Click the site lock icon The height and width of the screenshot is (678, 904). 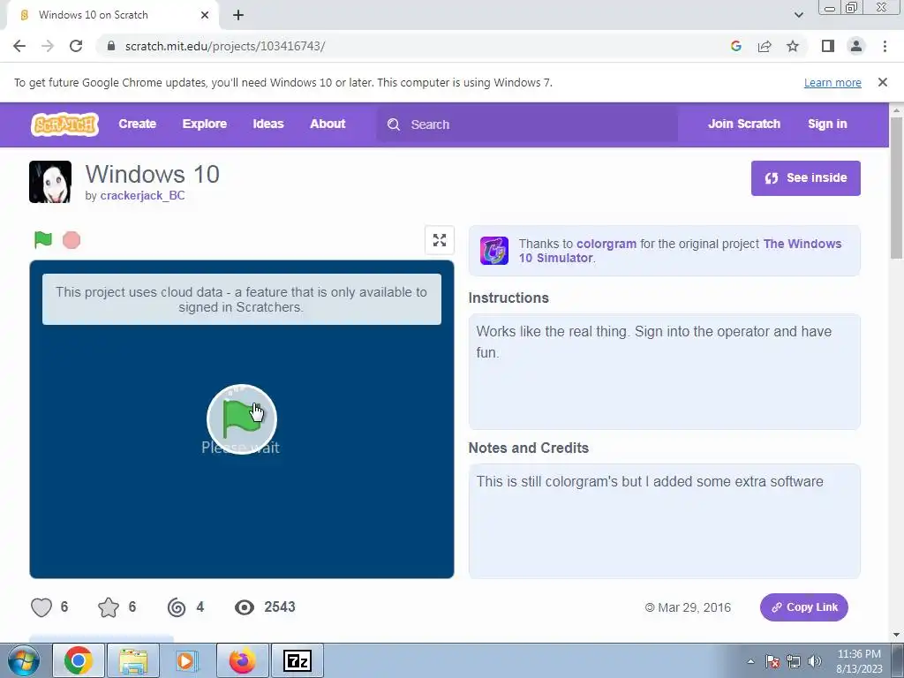pyautogui.click(x=111, y=46)
